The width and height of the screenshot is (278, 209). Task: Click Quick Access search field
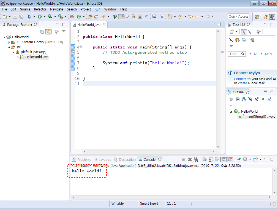238,16
